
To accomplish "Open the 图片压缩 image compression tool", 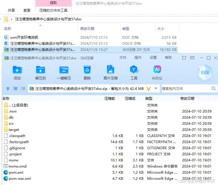I will pyautogui.click(x=110, y=69).
